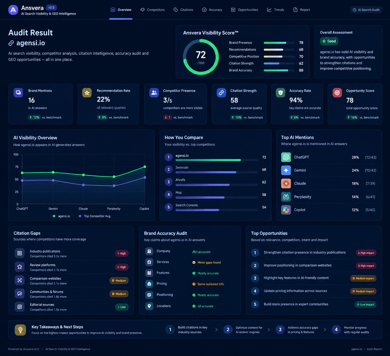390x356 pixels.
Task: Click the ChatGPT logo icon
Action: coord(286,157)
